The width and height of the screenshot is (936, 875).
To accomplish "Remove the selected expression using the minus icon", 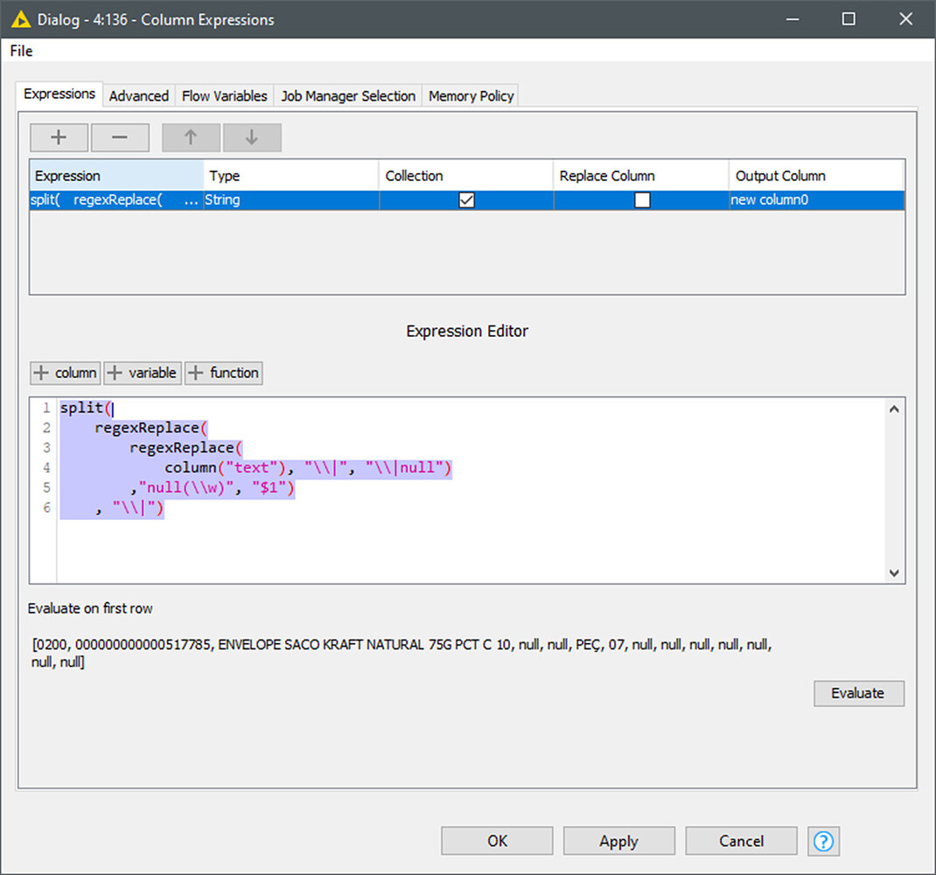I will 120,137.
